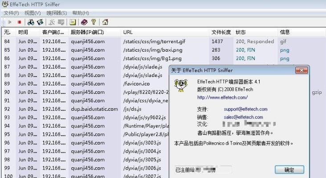Open the 文件(F) menu

pos(11,13)
